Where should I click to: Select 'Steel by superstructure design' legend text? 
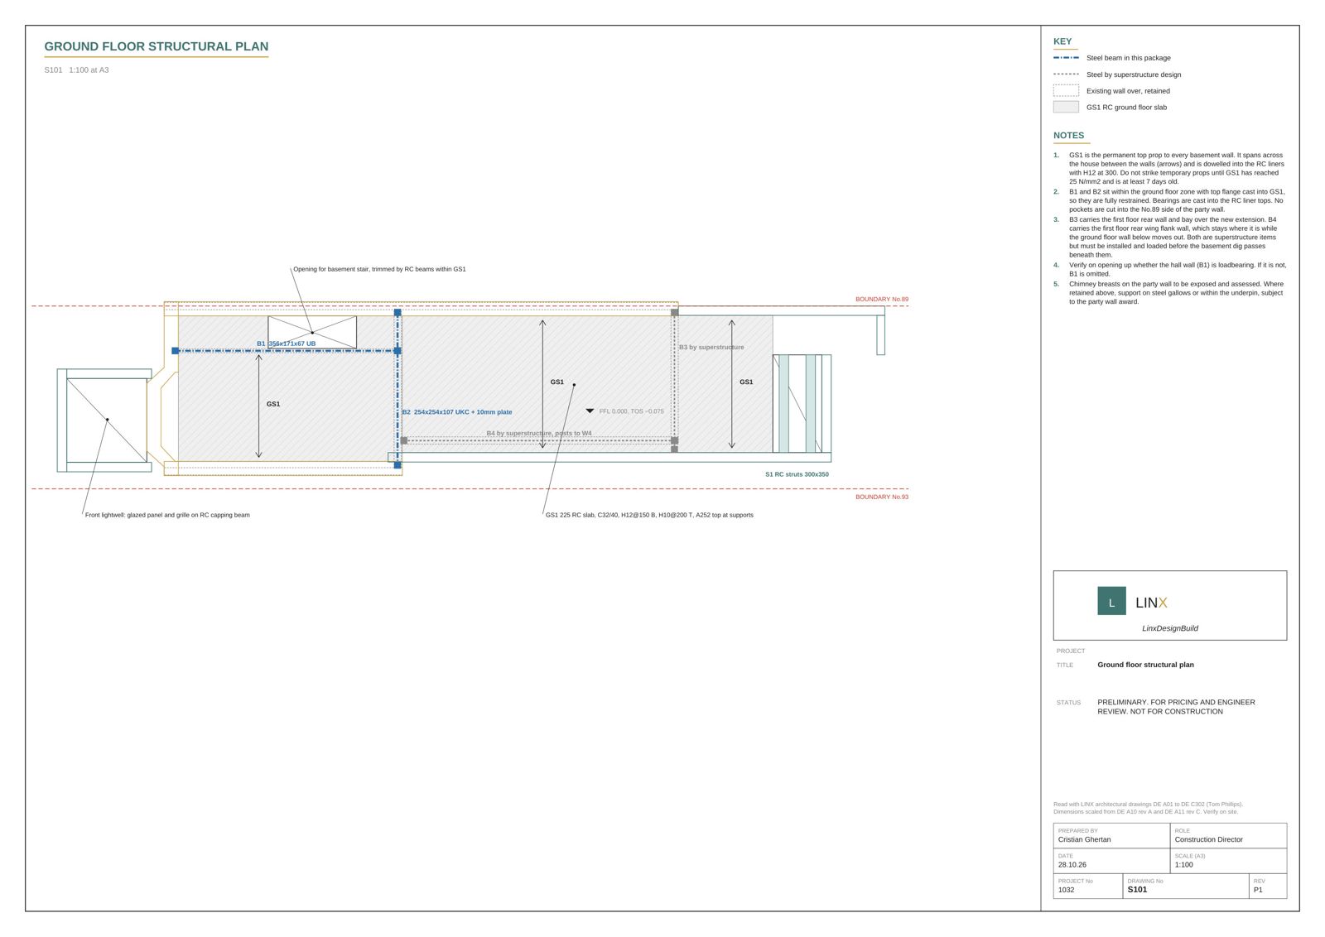(x=1134, y=74)
